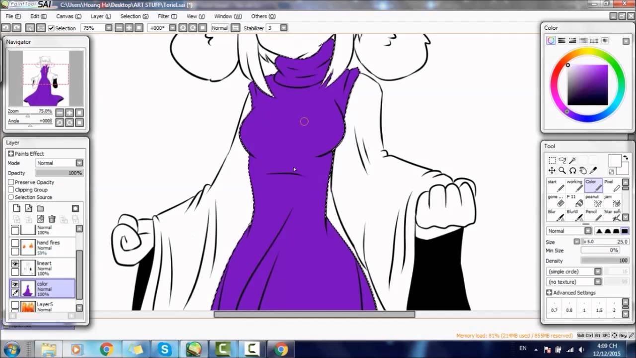Image resolution: width=636 pixels, height=358 pixels.
Task: Clear the selected layer with eraser icon
Action: point(40,219)
